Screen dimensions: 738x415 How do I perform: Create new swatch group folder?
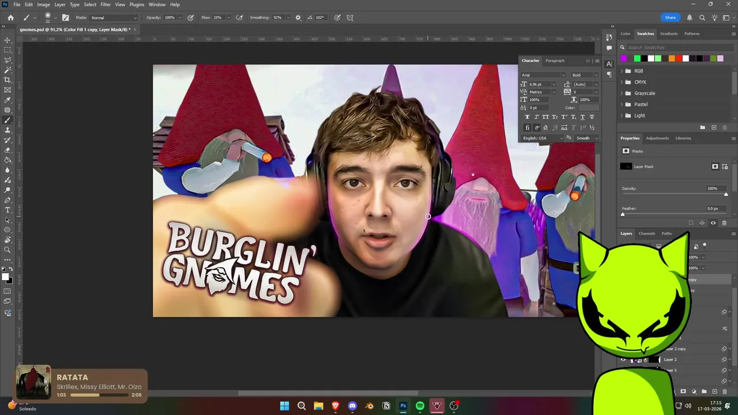click(x=702, y=127)
